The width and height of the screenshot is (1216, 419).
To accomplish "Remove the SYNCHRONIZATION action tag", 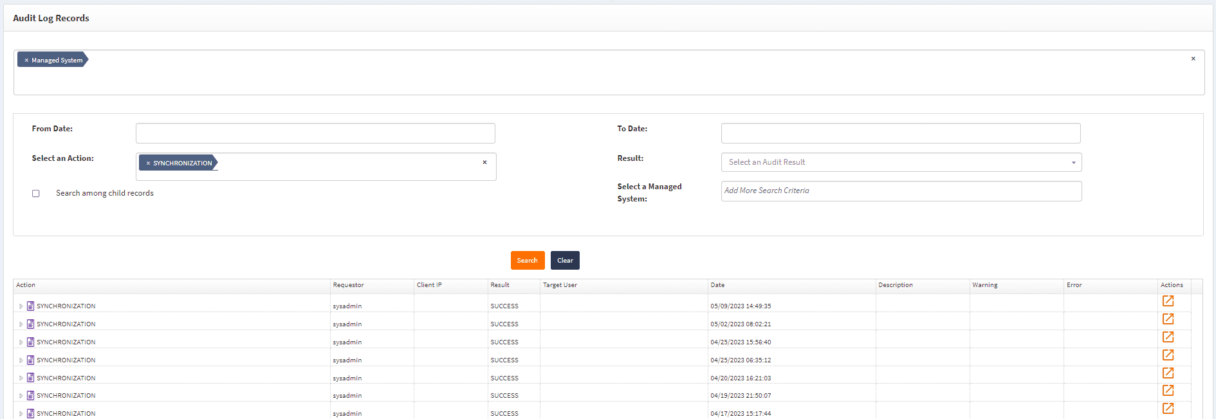I will coord(148,163).
